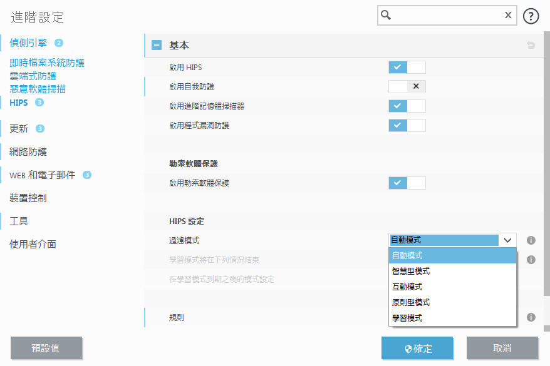Click info icon next to 學習模式將在下列情況結束
This screenshot has height=366, width=550.
coord(531,260)
